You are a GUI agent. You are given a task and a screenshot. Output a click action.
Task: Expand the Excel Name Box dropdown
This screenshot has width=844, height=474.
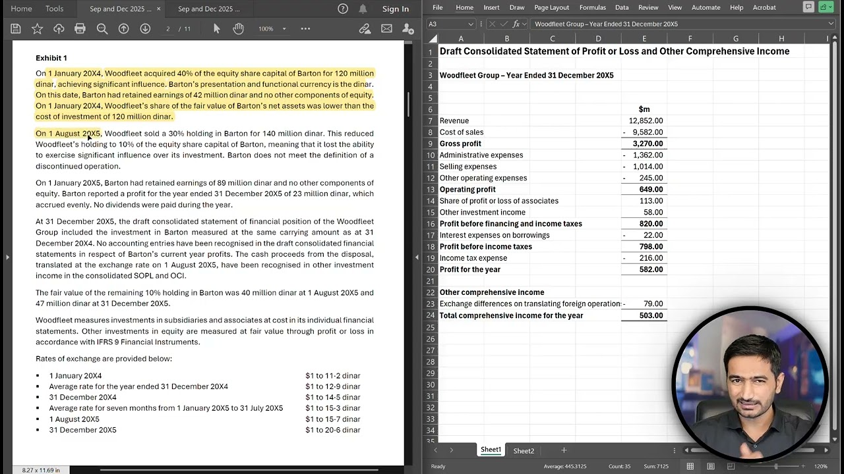[x=471, y=24]
